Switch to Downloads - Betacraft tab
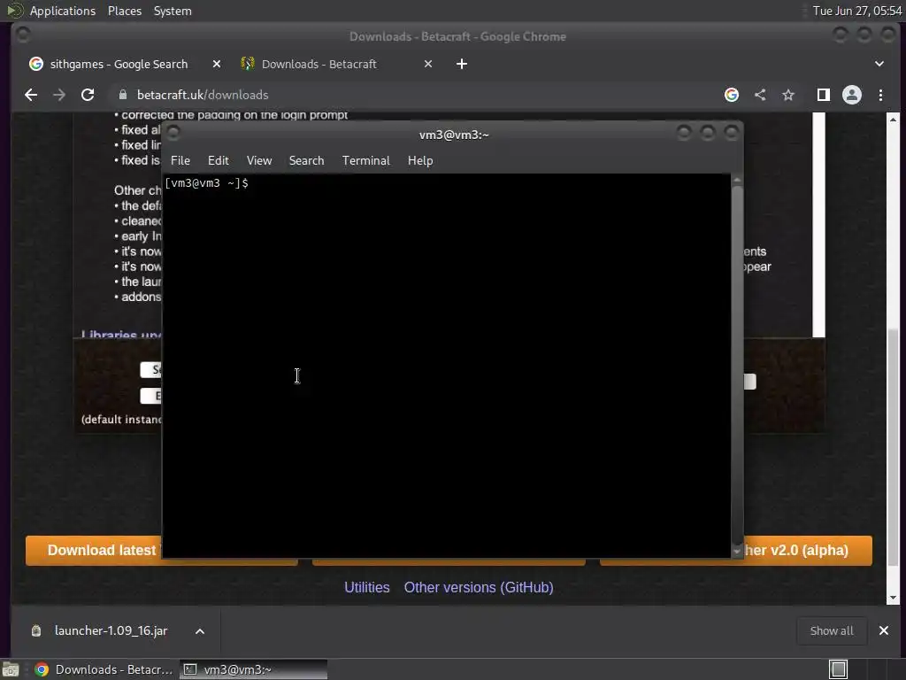Screen dimensions: 906x680 click(337, 64)
